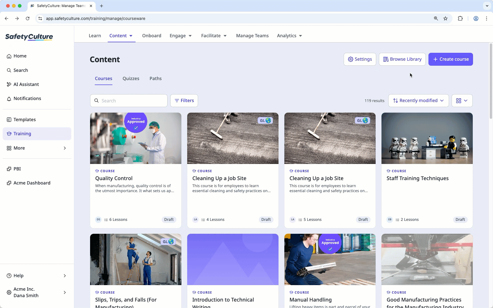Screen dimensions: 493x308
Task: Reload the page
Action: pyautogui.click(x=28, y=18)
